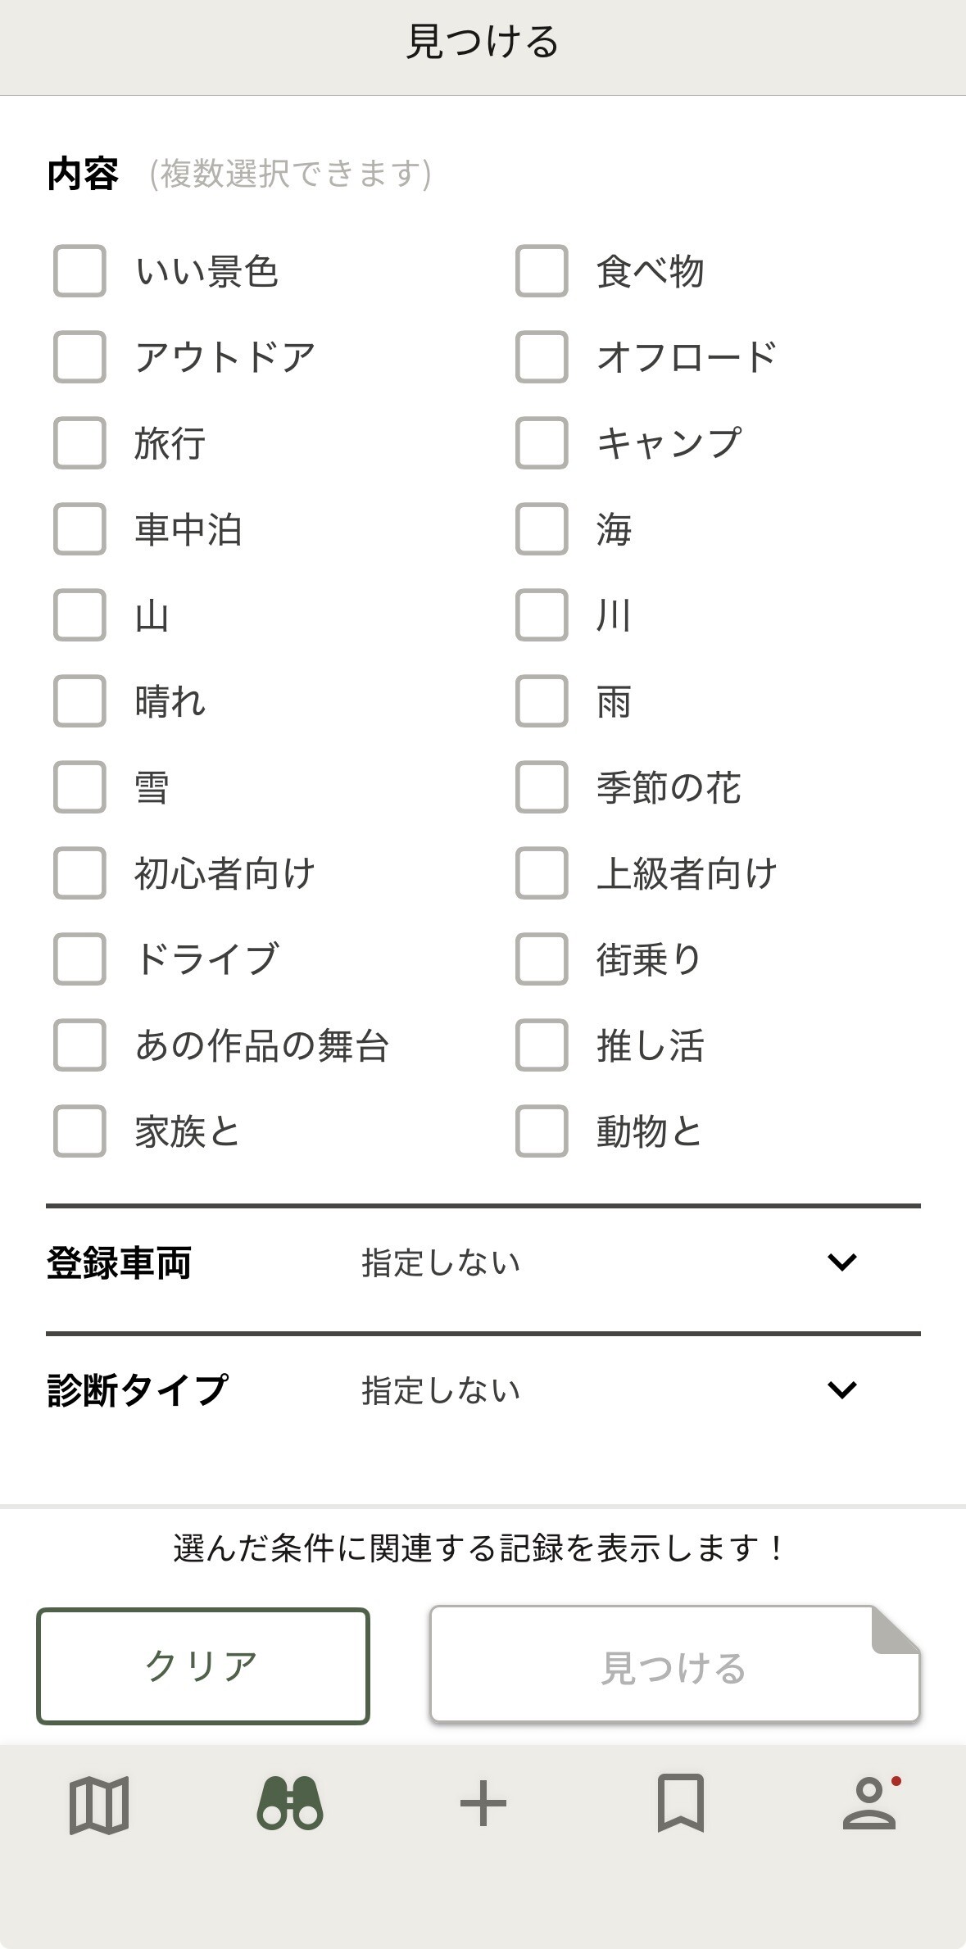Check the 動物と checkbox
The image size is (966, 1949).
(x=542, y=1131)
